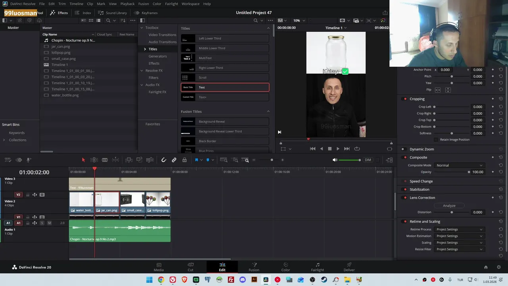Viewport: 508px width, 286px height.
Task: Stop playback in viewer
Action: pyautogui.click(x=329, y=149)
